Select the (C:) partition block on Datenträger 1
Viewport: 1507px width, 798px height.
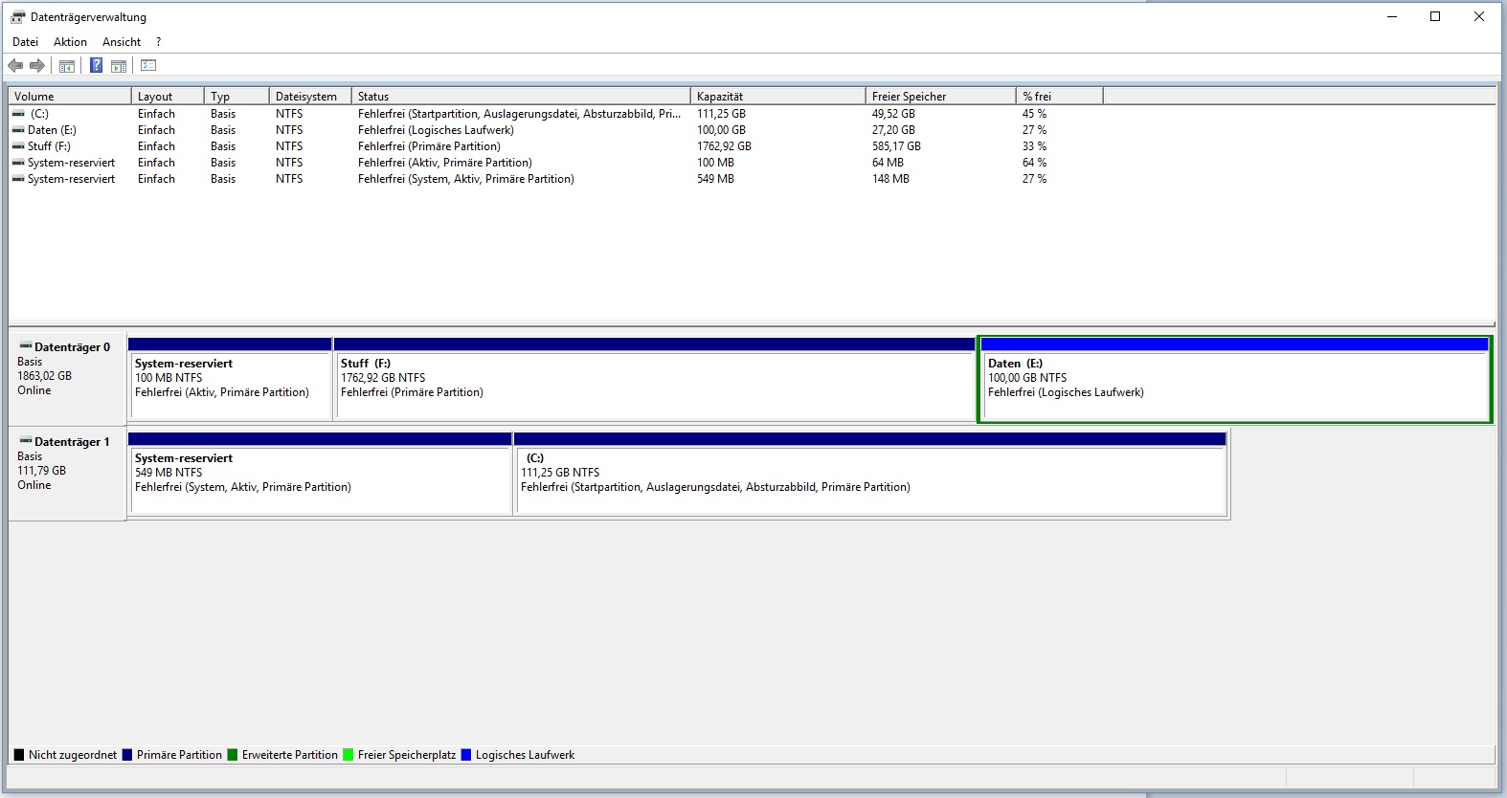[870, 474]
